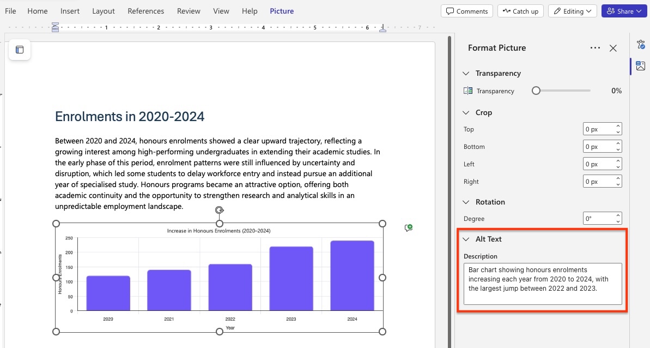Click the top sidebar icon with blue checkmark
The image size is (650, 348).
tap(641, 44)
